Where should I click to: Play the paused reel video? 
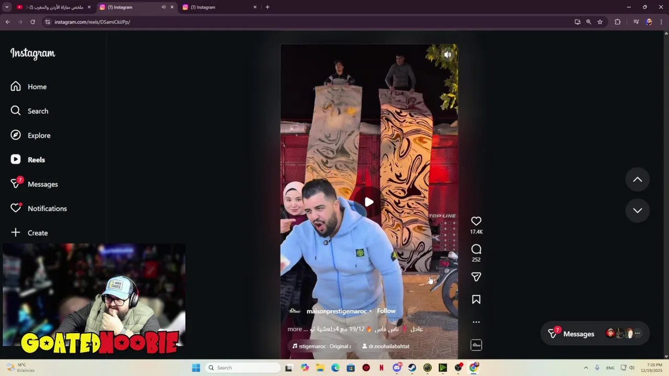click(369, 202)
